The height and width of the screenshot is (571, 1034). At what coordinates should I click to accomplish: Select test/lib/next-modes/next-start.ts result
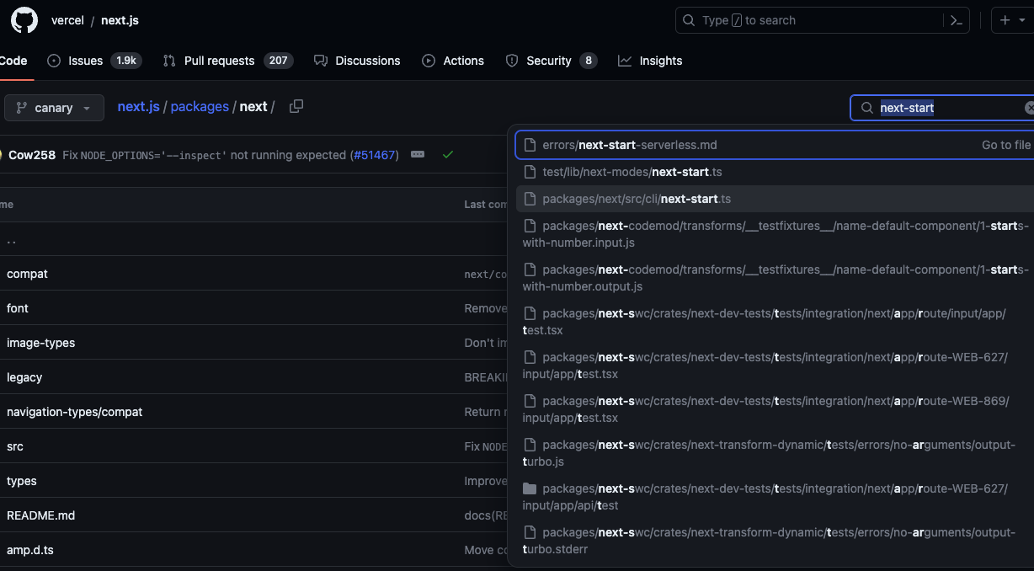point(775,172)
